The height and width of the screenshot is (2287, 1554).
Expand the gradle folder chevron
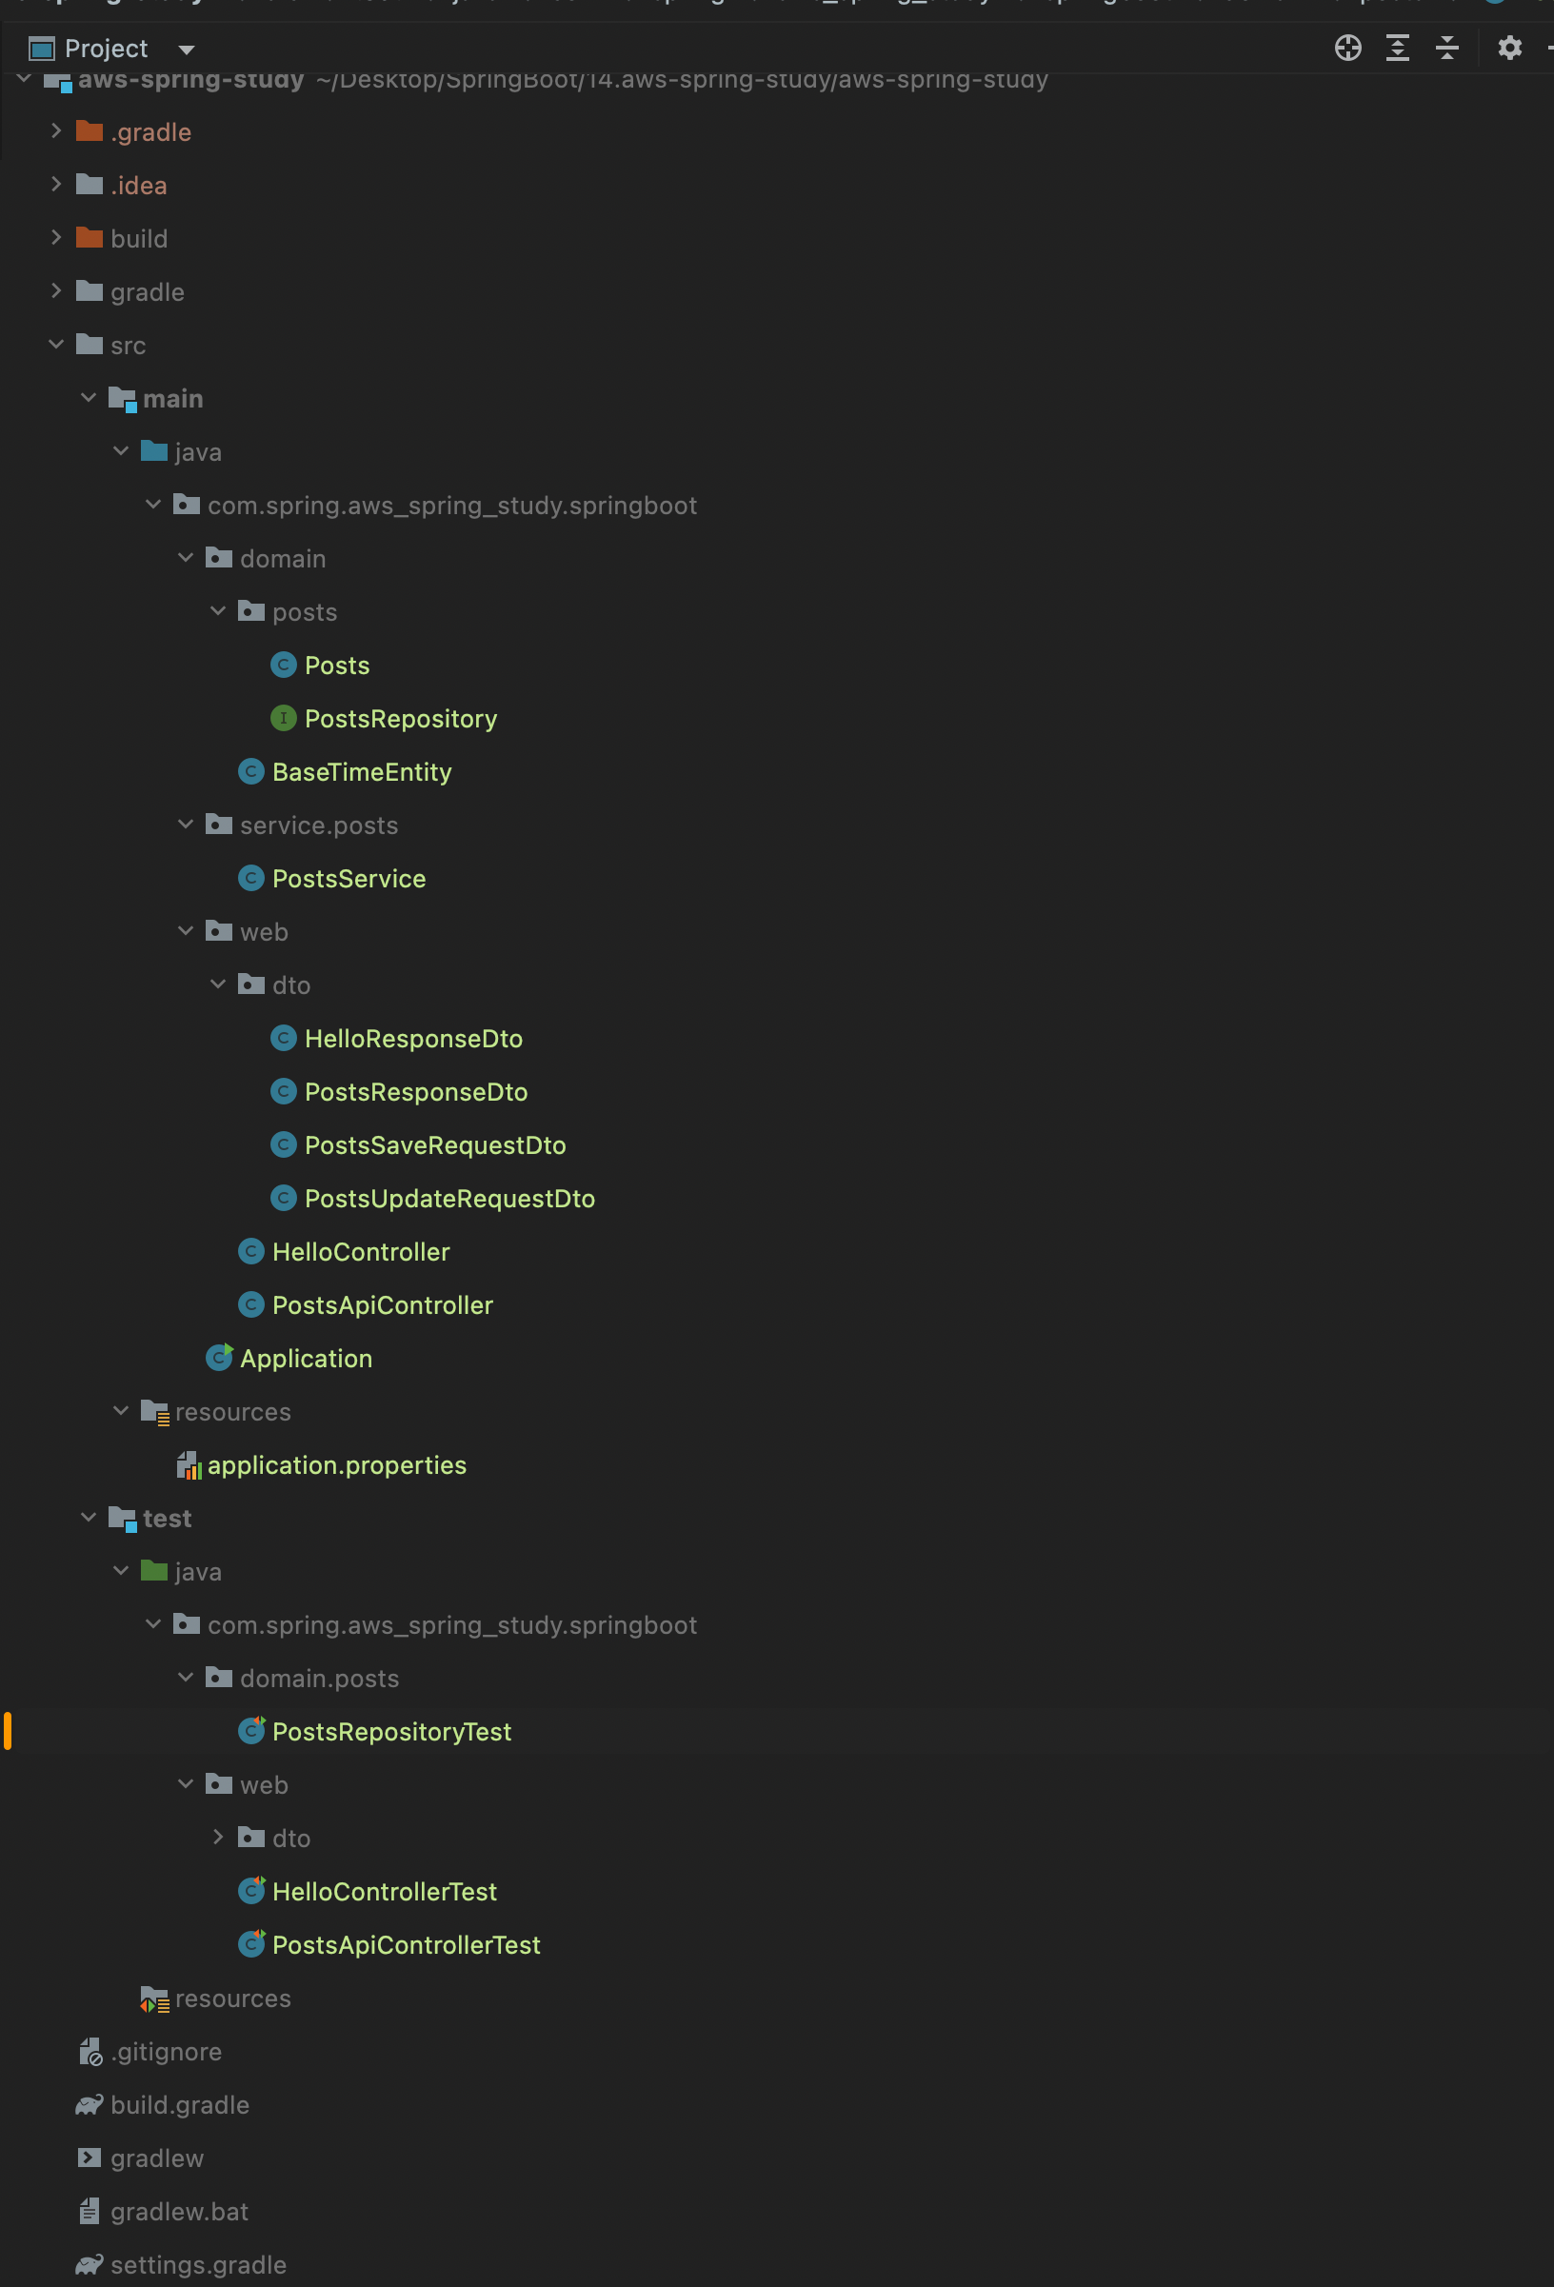pos(56,290)
